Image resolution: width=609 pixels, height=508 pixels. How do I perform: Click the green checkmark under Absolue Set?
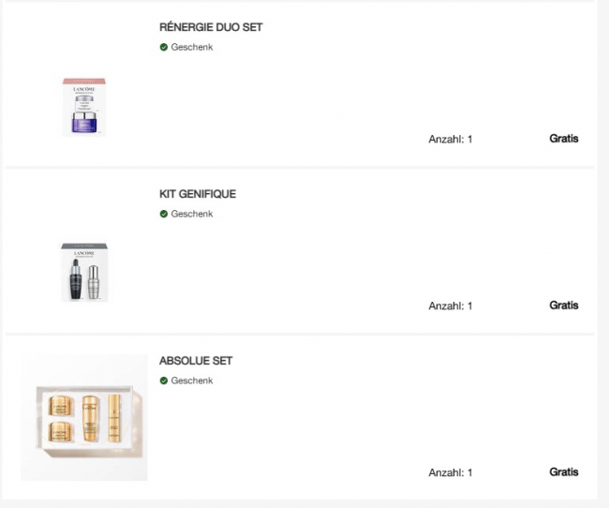pos(164,381)
